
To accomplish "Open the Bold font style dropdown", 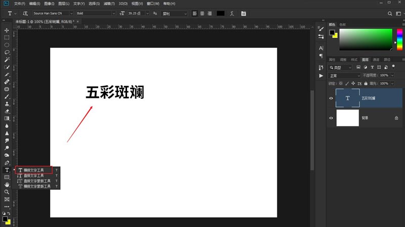I will [x=96, y=14].
